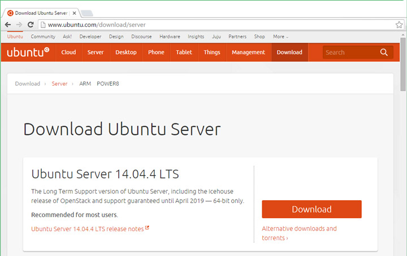Open the ARM breadcrumb link
407x256 pixels.
pyautogui.click(x=85, y=83)
